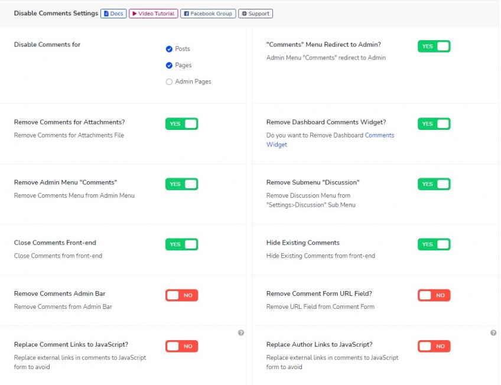
Task: Turn on Replace Comment Links to JavaScript
Action: tap(181, 347)
